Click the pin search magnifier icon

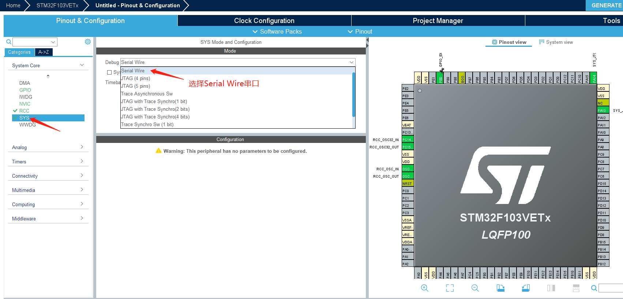pyautogui.click(x=594, y=288)
